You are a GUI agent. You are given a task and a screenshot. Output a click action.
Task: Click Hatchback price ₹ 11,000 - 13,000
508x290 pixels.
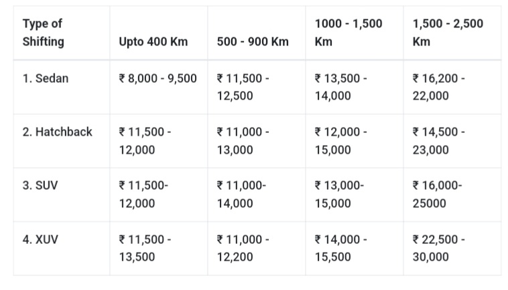tap(243, 140)
